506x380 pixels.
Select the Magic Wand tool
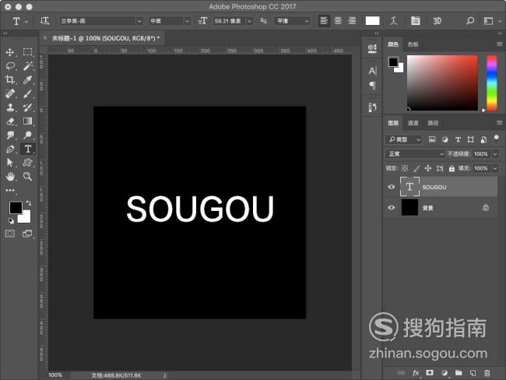point(27,66)
